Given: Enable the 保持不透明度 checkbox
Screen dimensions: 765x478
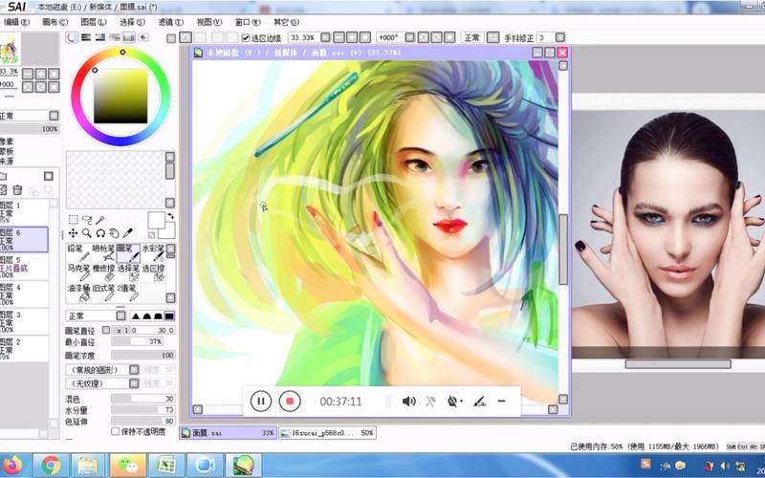Looking at the screenshot, I should [x=116, y=431].
